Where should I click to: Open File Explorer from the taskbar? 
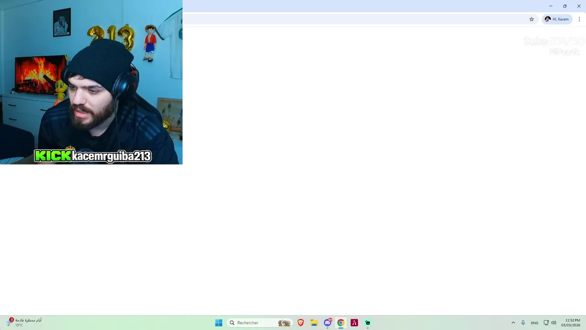[314, 323]
